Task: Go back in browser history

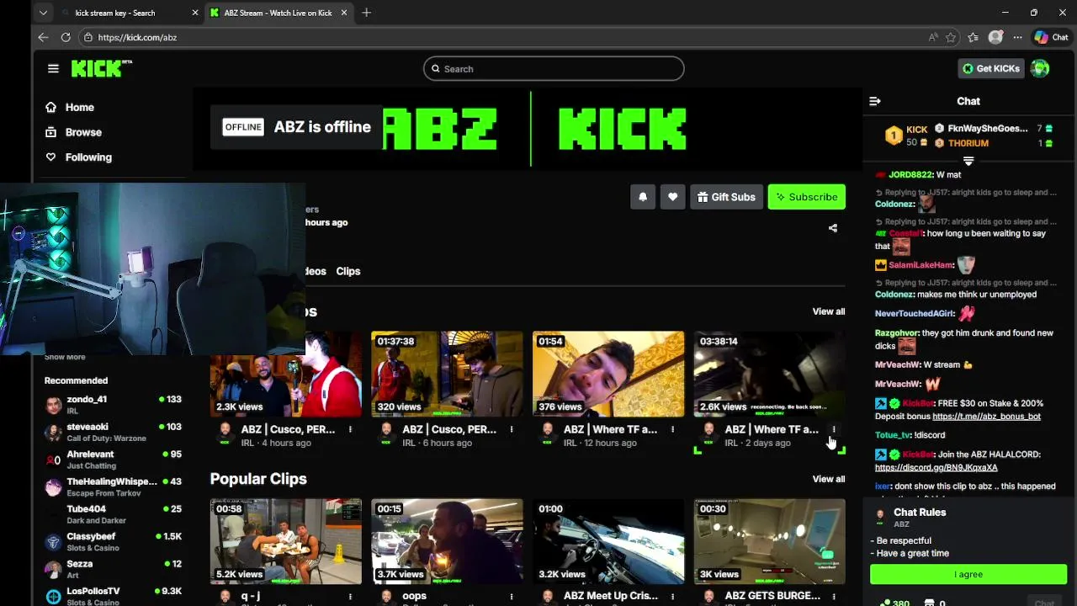Action: pyautogui.click(x=43, y=37)
